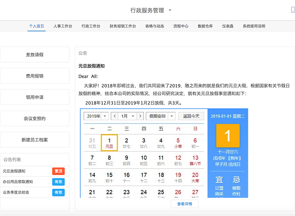Select January 19 in the calendar
295x216 pixels.
point(178,178)
